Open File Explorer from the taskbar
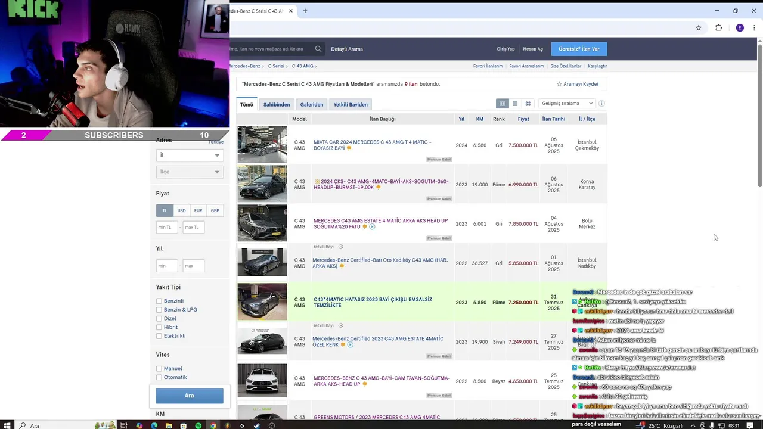The image size is (763, 429). pyautogui.click(x=169, y=425)
